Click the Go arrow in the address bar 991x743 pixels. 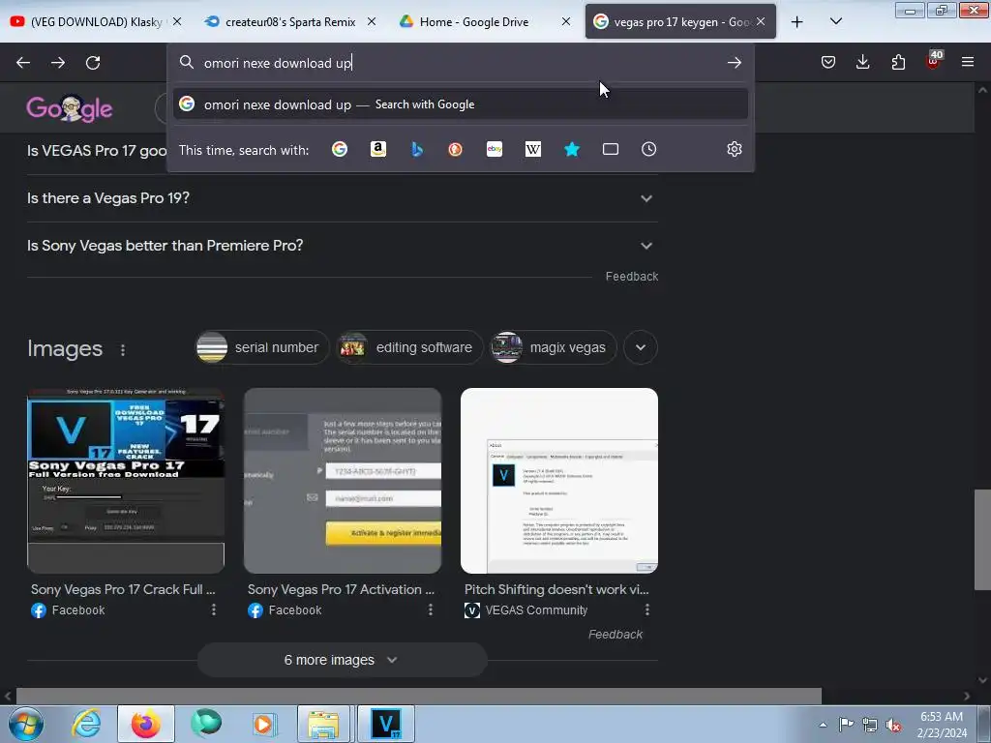click(x=734, y=63)
